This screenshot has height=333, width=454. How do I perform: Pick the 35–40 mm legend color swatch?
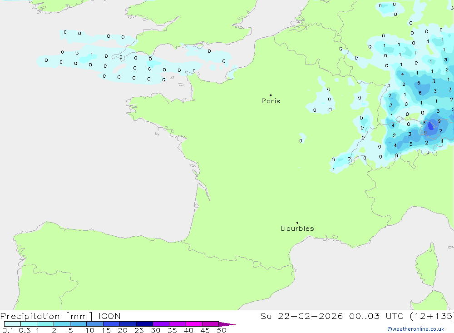pyautogui.click(x=178, y=324)
